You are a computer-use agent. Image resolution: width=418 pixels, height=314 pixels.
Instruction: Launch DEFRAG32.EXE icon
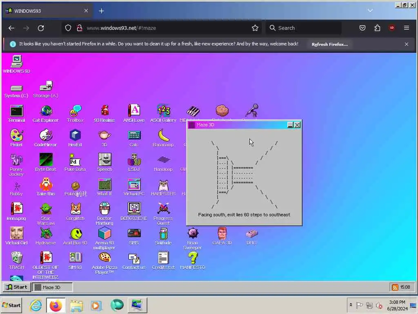[134, 211]
